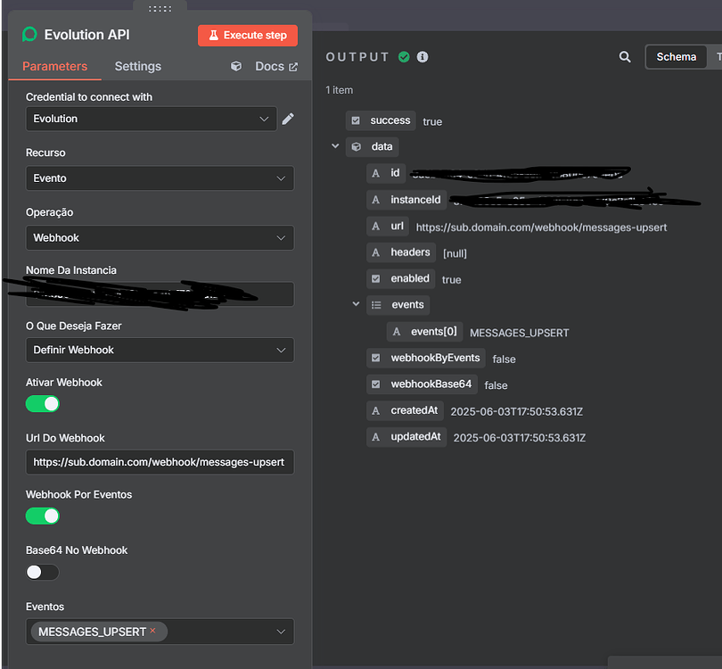
Task: Switch to the Settings tab
Action: [137, 66]
